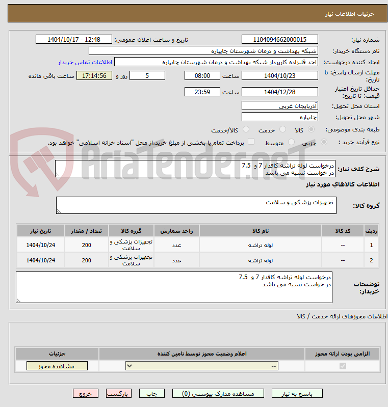This screenshot has width=388, height=407.
Task: Click the الزامی بودن ارائه مجوز column header
Action: (343, 354)
